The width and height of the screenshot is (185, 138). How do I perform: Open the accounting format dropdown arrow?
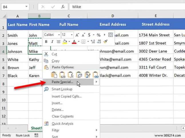(x=94, y=35)
